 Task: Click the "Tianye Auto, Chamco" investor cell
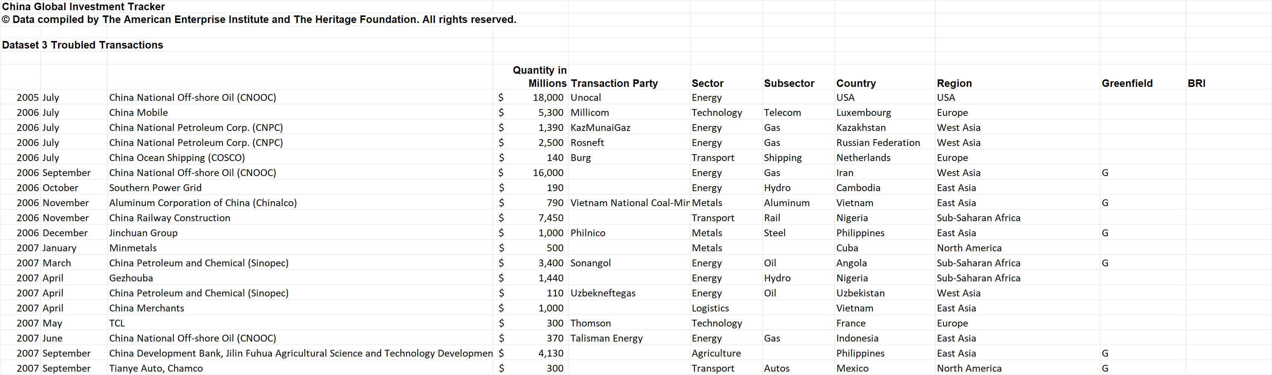pyautogui.click(x=156, y=368)
